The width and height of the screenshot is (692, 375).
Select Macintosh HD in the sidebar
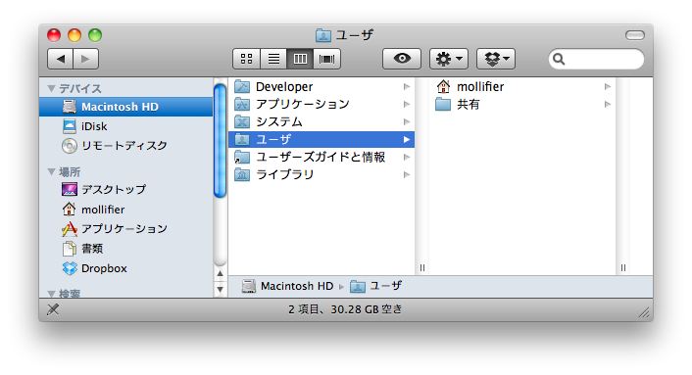pyautogui.click(x=125, y=107)
